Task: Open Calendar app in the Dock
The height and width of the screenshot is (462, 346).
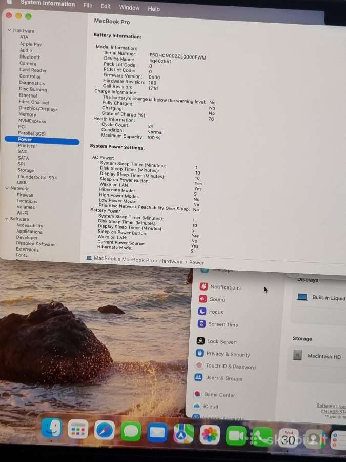Action: click(x=288, y=438)
